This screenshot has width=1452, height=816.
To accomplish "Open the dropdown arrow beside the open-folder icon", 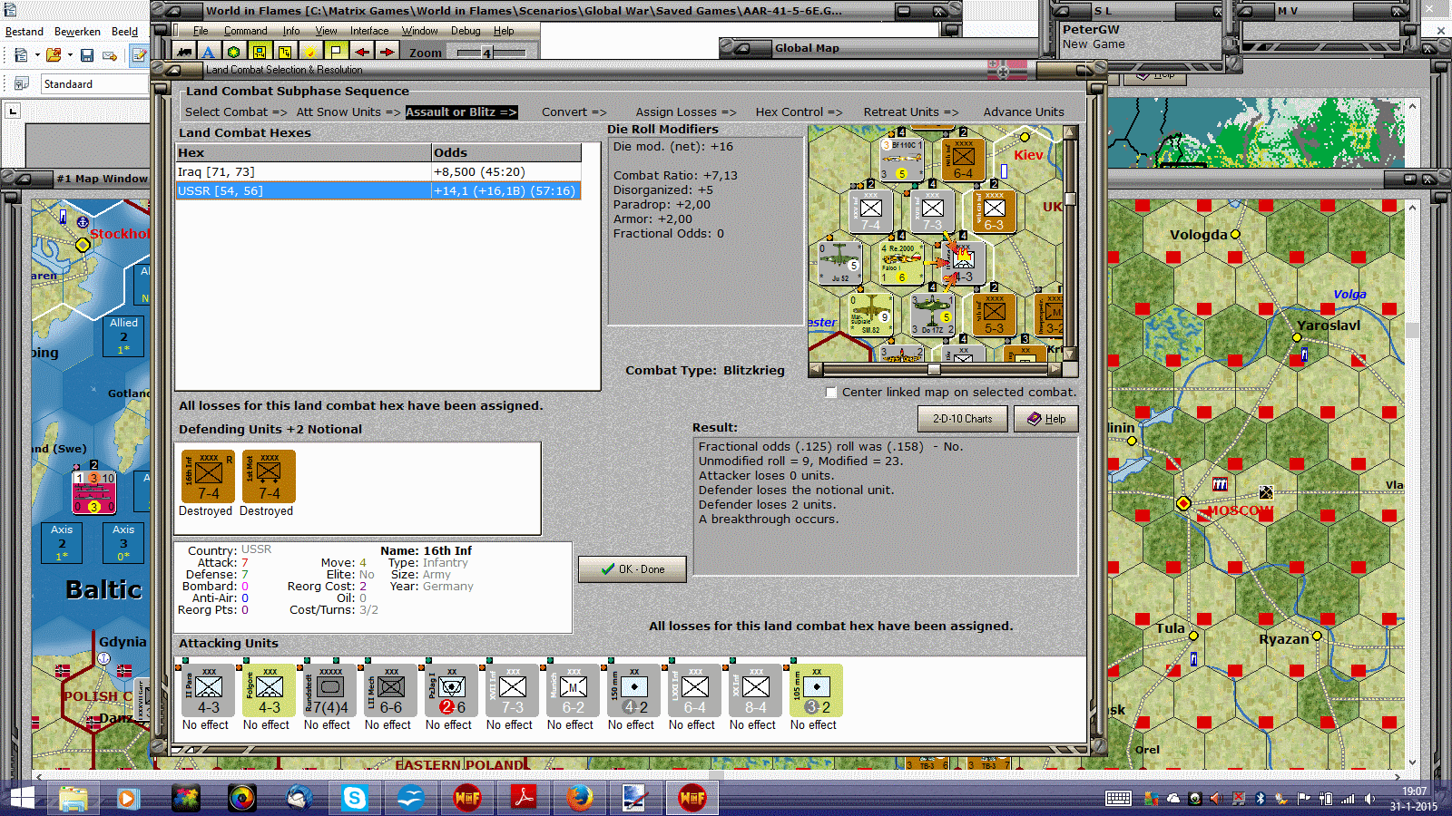I will [x=70, y=55].
